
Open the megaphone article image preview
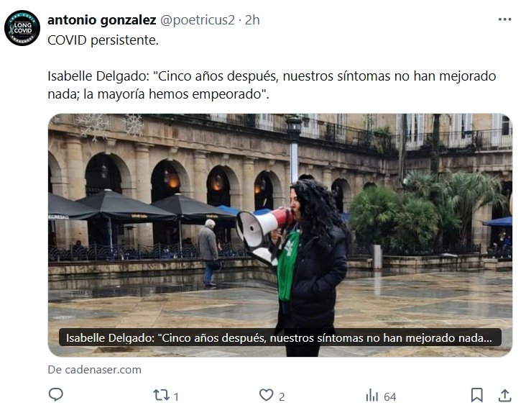(280, 235)
